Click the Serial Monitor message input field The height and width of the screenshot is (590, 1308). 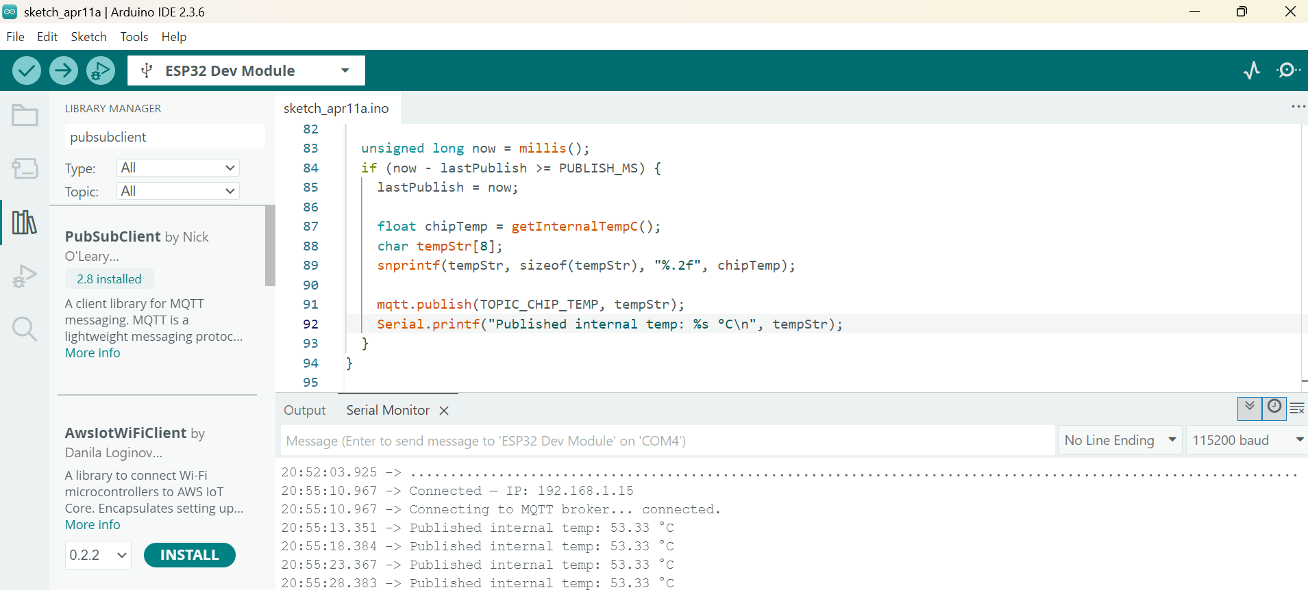click(668, 441)
